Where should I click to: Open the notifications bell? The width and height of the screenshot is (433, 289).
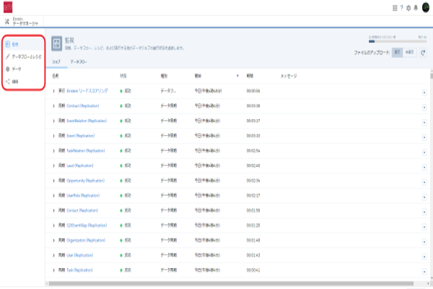pos(414,9)
